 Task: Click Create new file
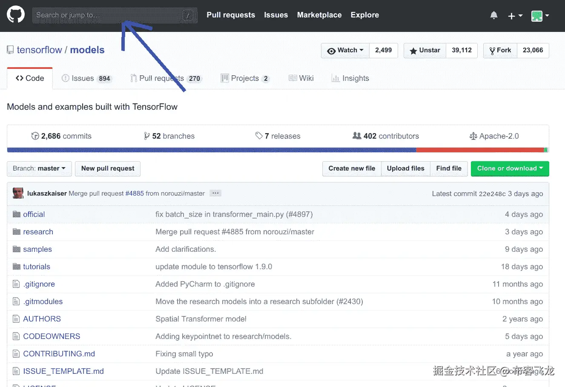[x=352, y=168]
